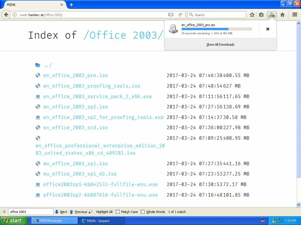Reload the current page
301x225 pixels.
pos(180,15)
